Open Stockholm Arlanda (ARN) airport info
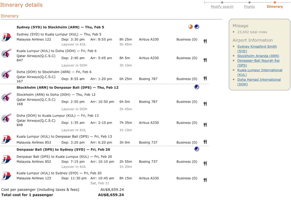291x200 pixels. click(258, 56)
